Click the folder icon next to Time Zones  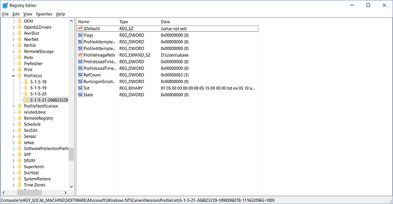20,185
